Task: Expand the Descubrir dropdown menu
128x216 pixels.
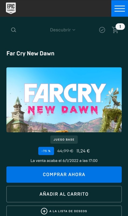Action: coord(63,30)
